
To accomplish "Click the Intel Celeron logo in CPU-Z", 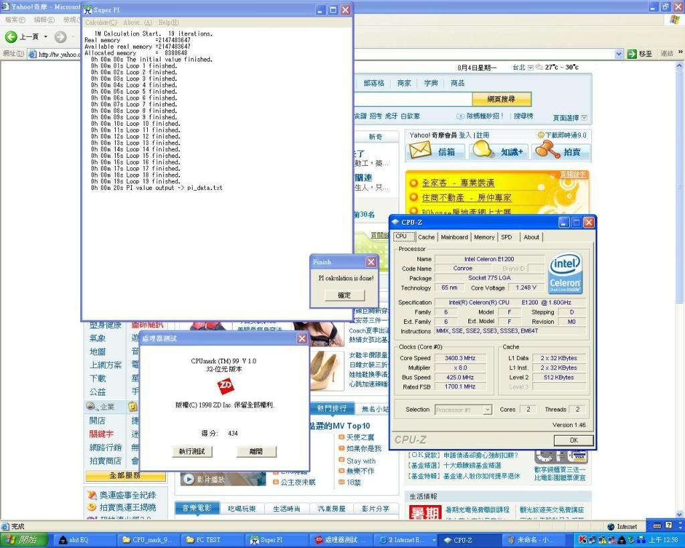I will [x=565, y=274].
